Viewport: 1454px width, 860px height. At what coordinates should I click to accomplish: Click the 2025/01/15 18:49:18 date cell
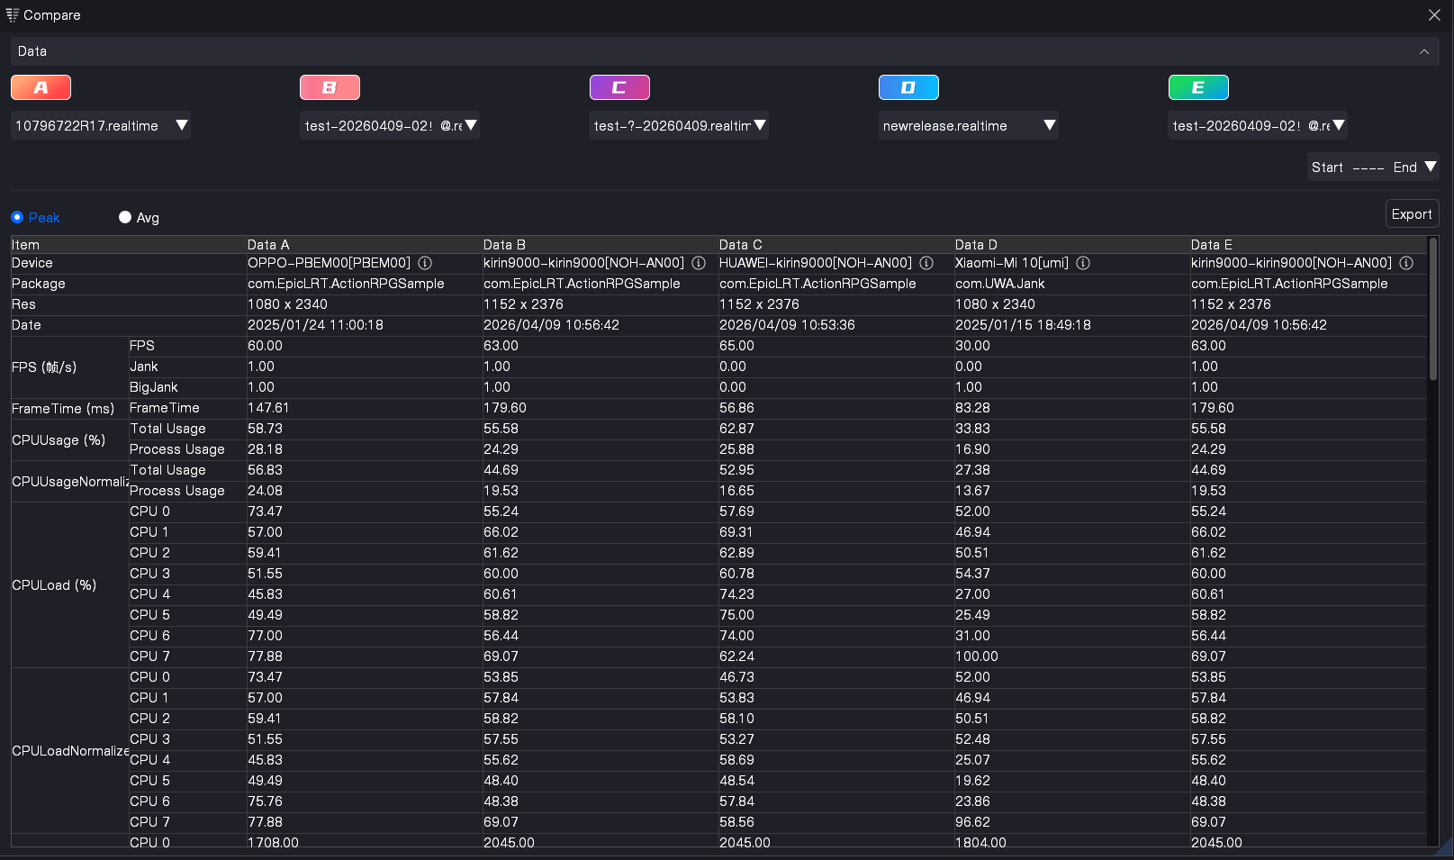(1023, 325)
